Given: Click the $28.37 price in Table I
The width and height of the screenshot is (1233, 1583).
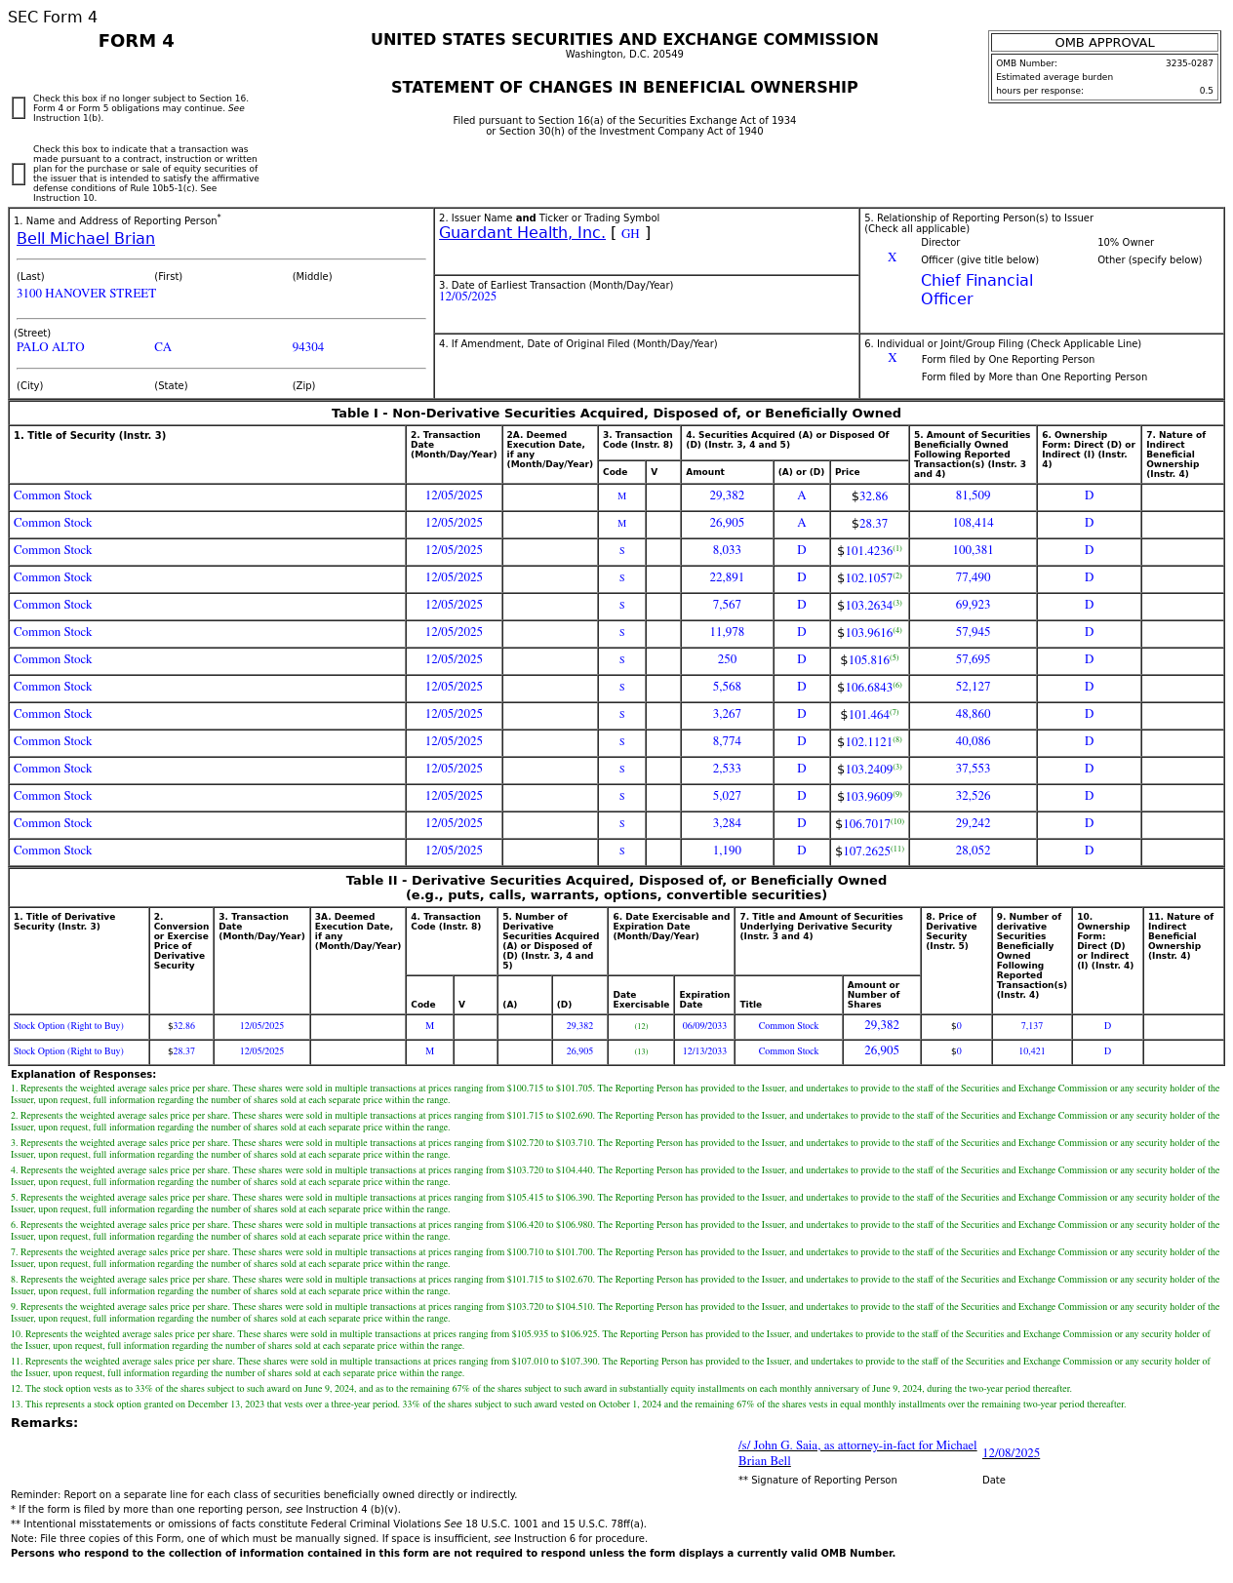Looking at the screenshot, I should pyautogui.click(x=869, y=524).
